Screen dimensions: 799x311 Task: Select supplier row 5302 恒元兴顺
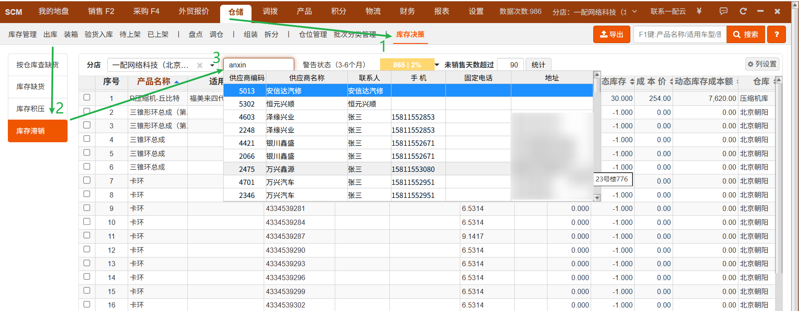pyautogui.click(x=408, y=104)
